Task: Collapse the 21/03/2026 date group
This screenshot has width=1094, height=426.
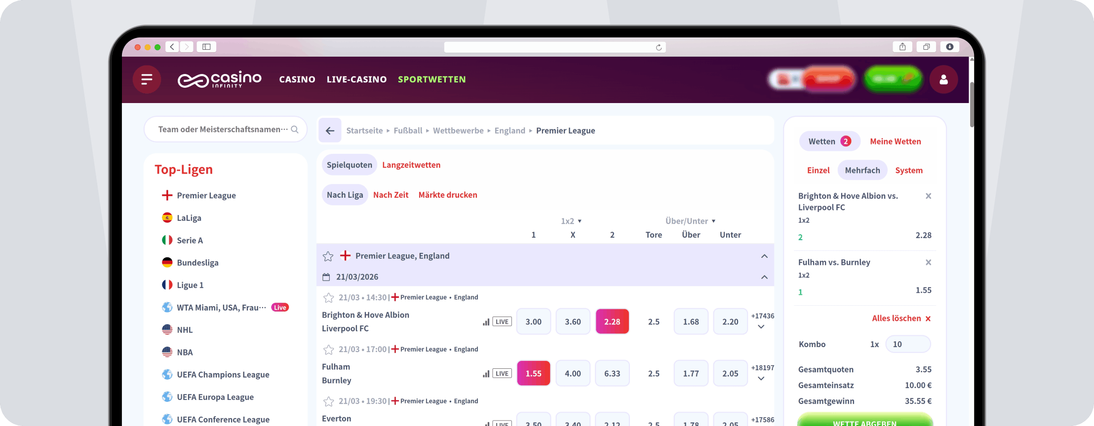Action: (764, 277)
